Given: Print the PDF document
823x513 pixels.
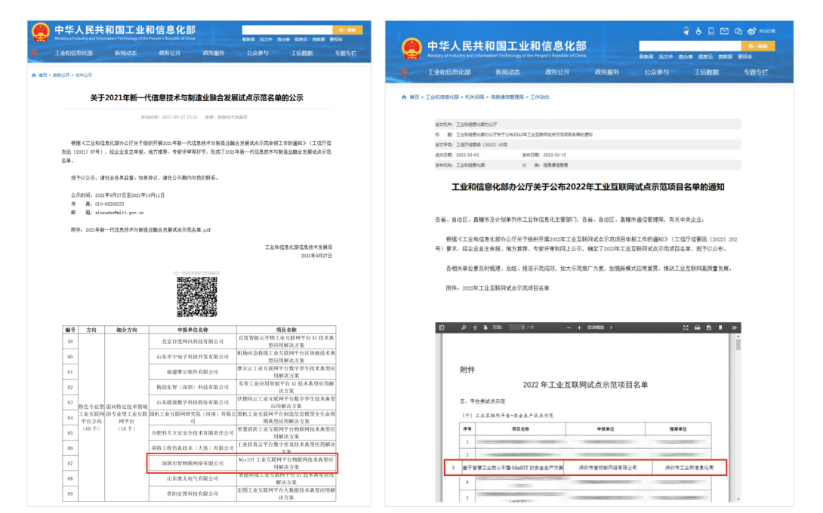Looking at the screenshot, I should click(x=698, y=327).
